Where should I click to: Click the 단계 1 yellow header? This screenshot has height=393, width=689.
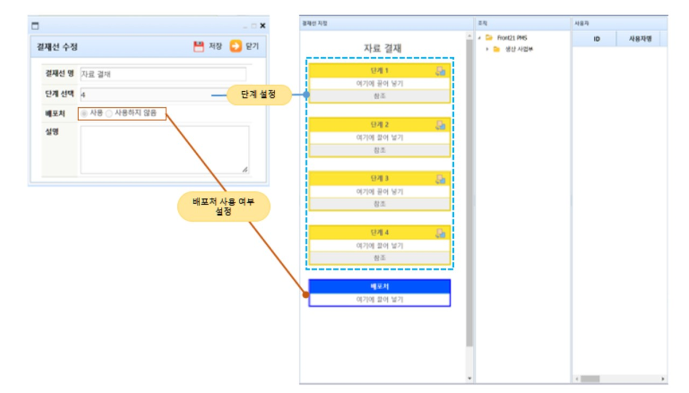tap(379, 71)
